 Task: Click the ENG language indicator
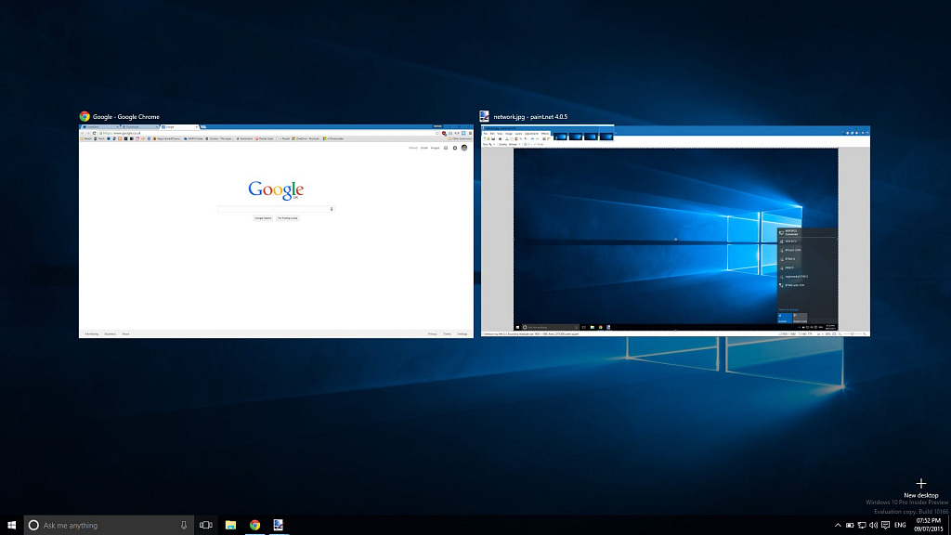tap(900, 526)
